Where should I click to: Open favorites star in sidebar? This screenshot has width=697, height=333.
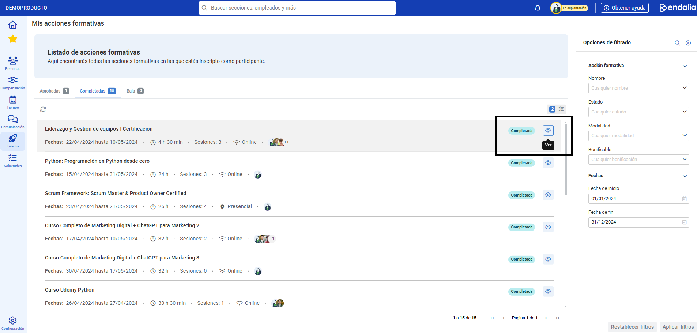[13, 39]
